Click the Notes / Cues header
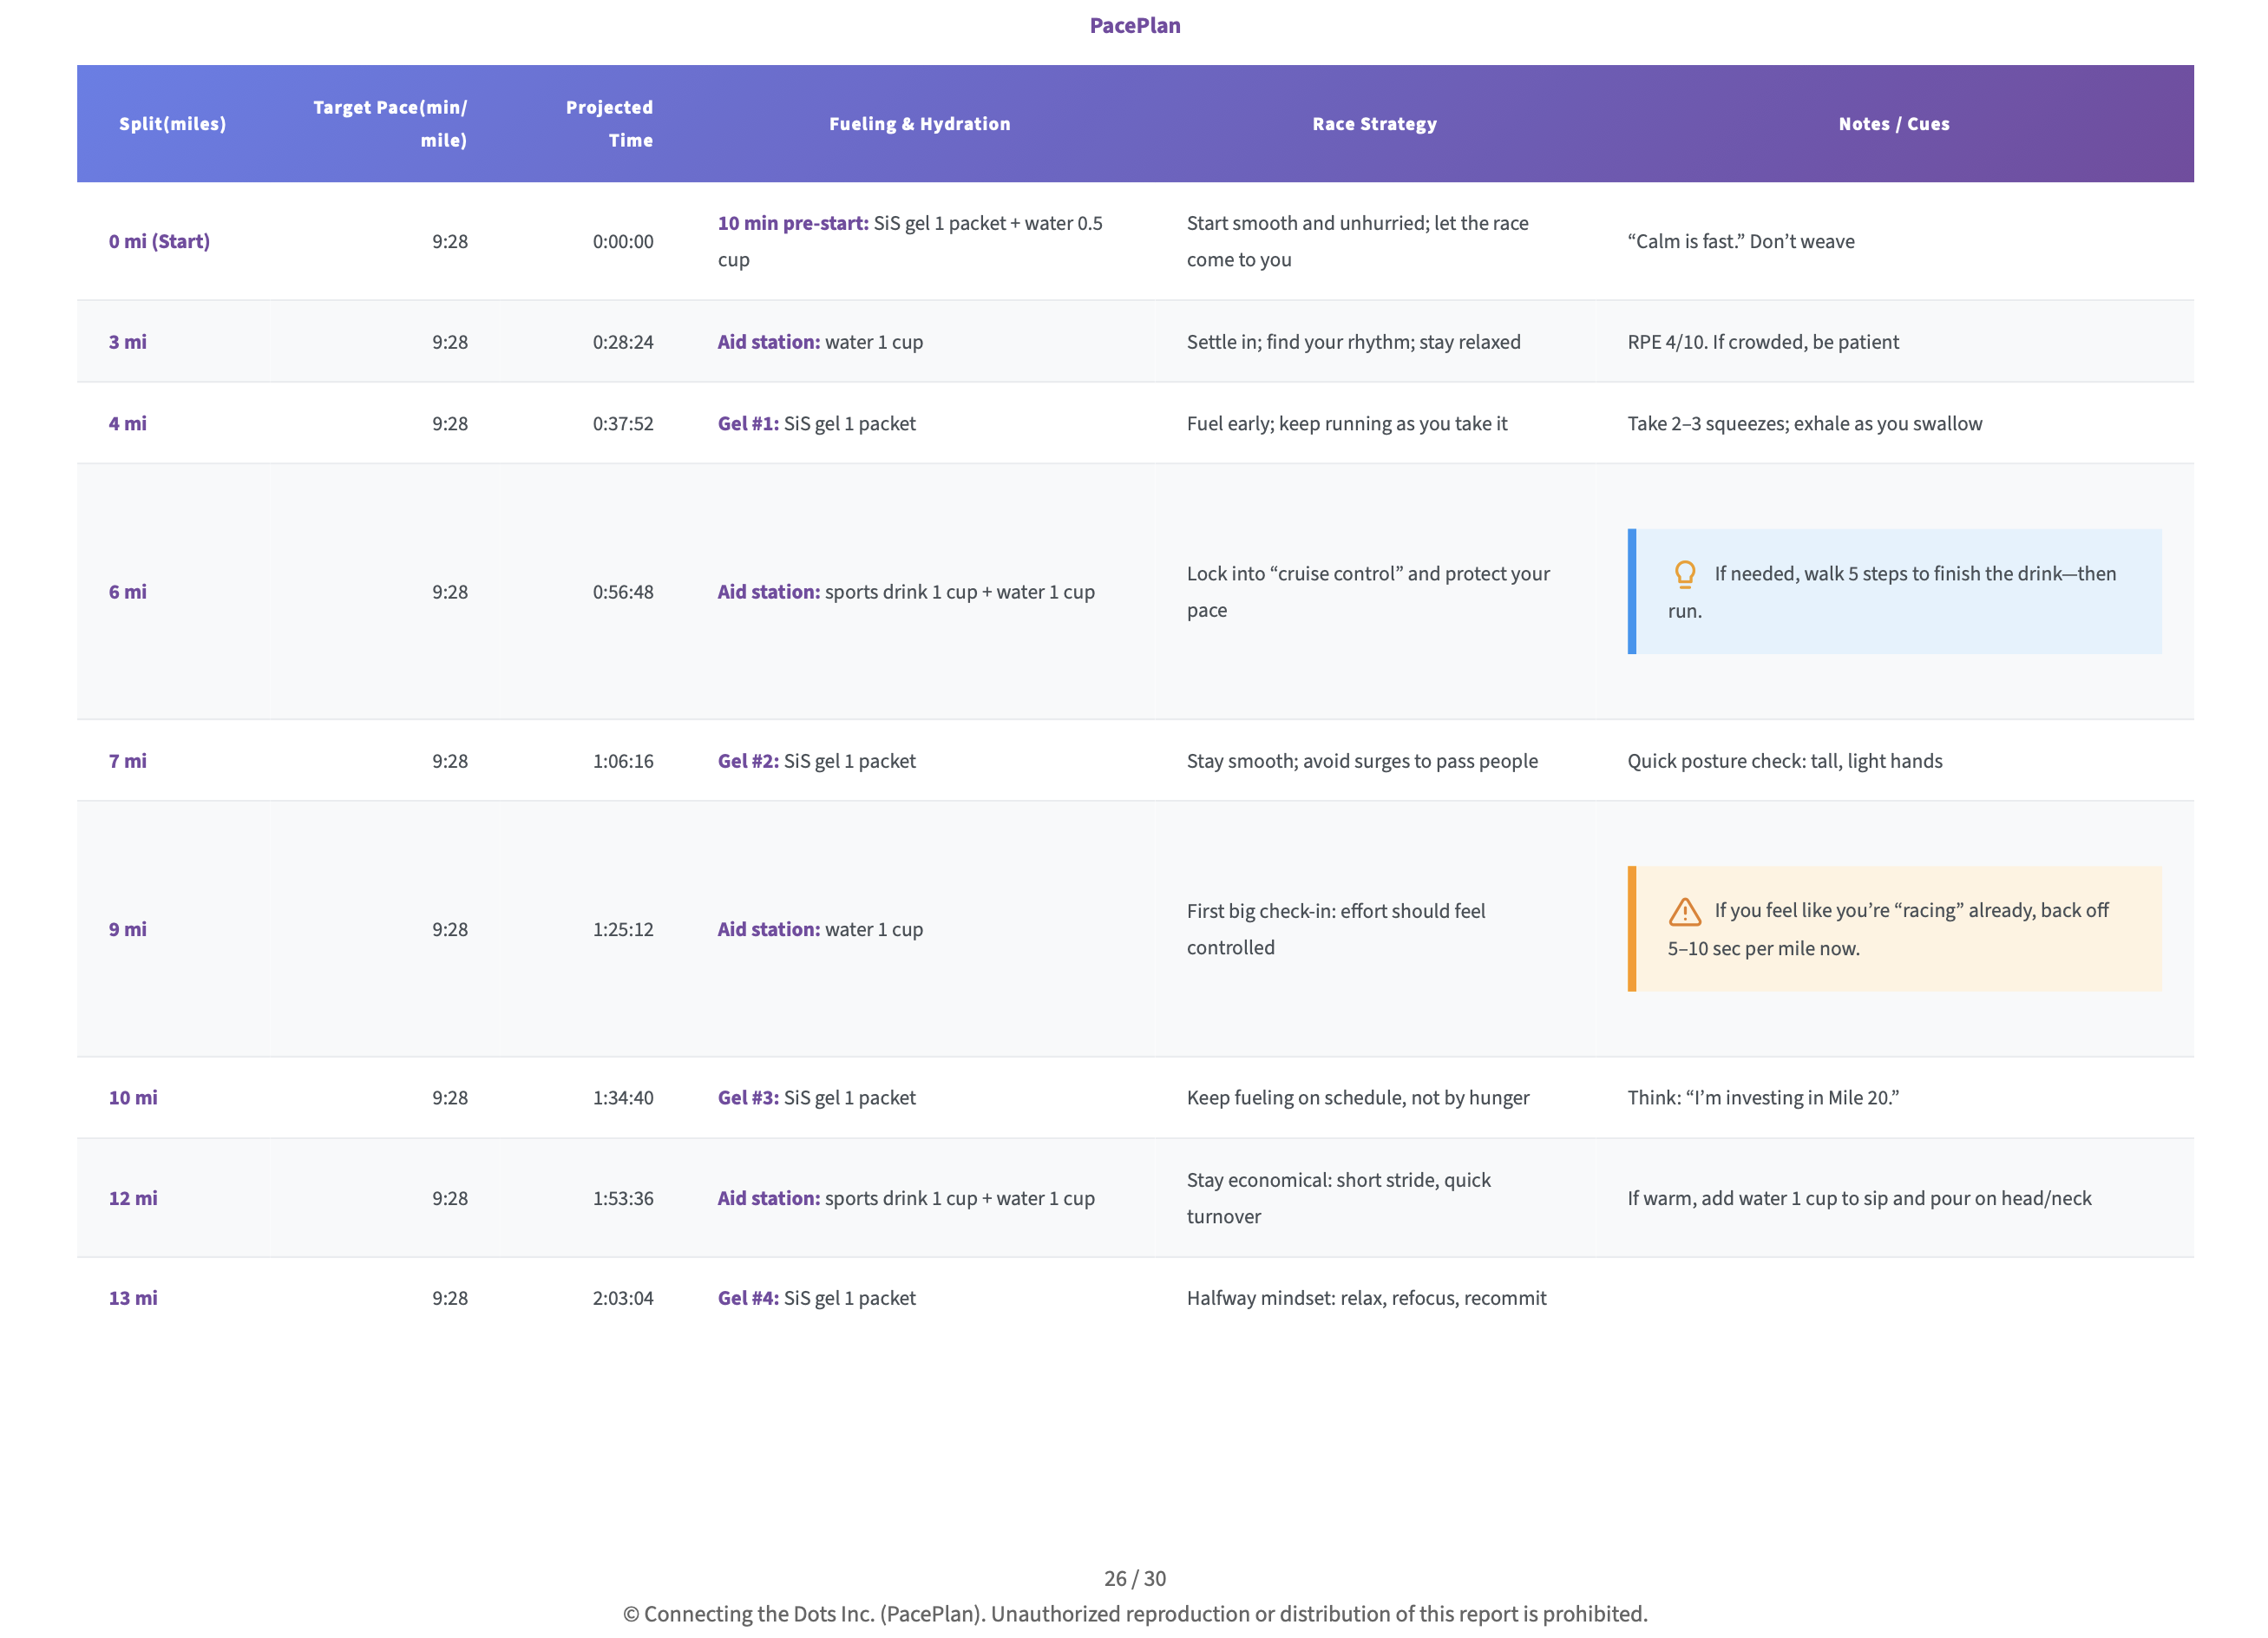The height and width of the screenshot is (1638, 2268). click(x=1893, y=124)
